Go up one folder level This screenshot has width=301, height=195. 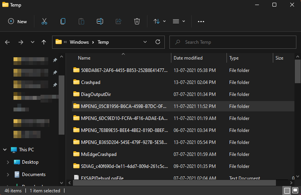pos(44,42)
